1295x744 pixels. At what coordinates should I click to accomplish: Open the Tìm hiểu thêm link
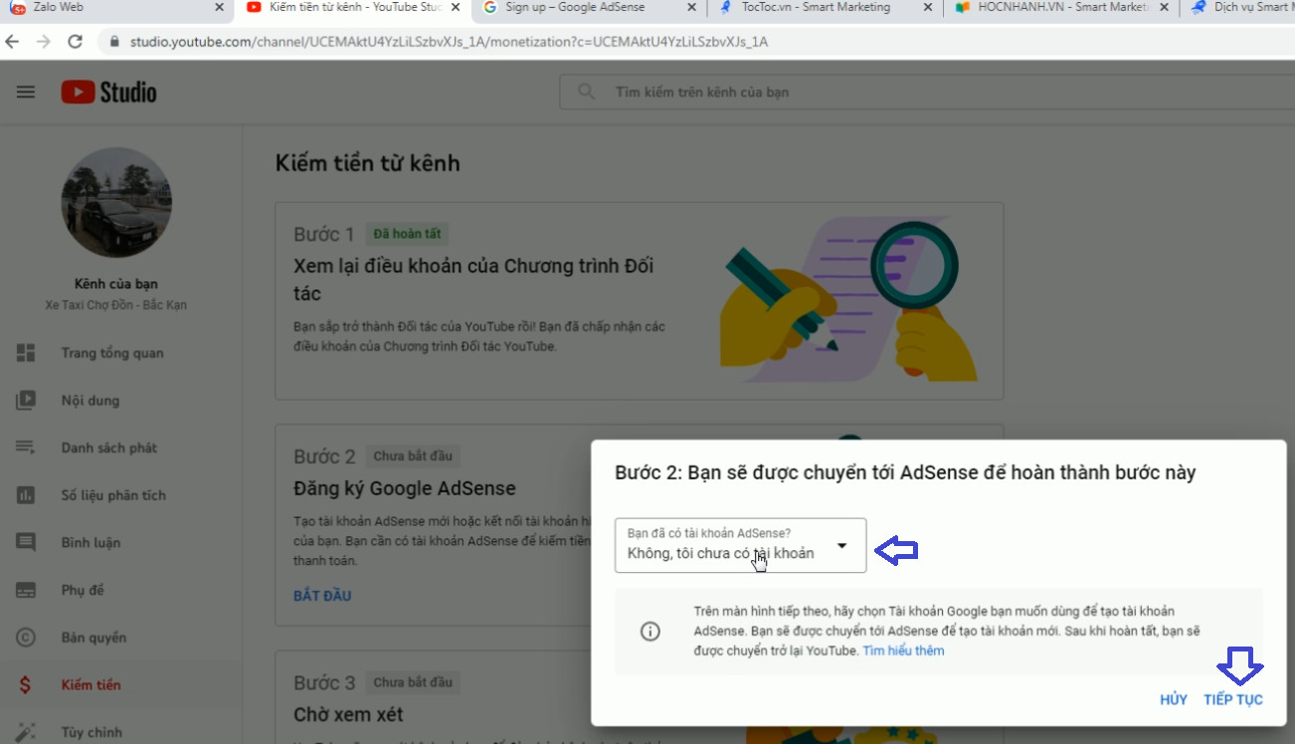coord(903,651)
